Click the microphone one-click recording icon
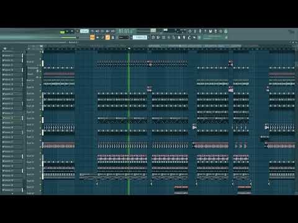The height and width of the screenshot is (223, 298). click(x=200, y=31)
